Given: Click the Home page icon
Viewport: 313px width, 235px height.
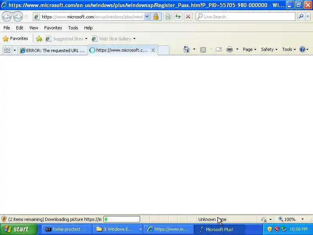Looking at the screenshot, I should click(x=187, y=49).
